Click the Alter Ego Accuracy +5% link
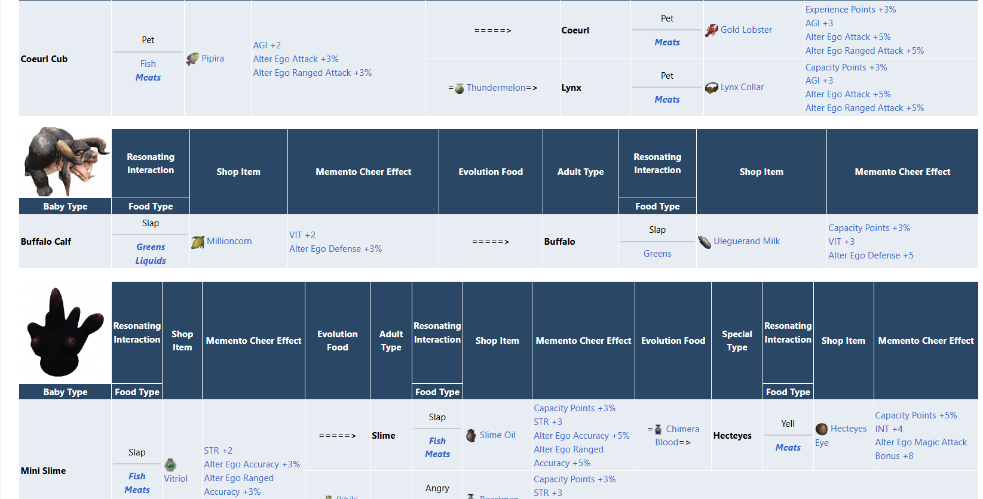 click(582, 436)
